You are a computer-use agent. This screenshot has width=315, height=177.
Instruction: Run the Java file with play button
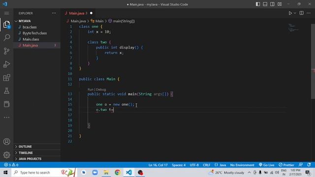[290, 13]
